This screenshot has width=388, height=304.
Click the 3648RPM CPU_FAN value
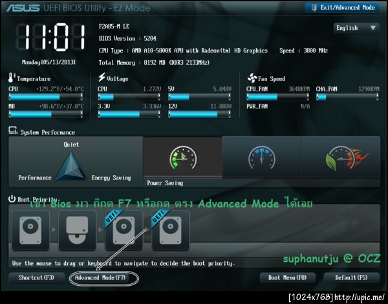(299, 89)
